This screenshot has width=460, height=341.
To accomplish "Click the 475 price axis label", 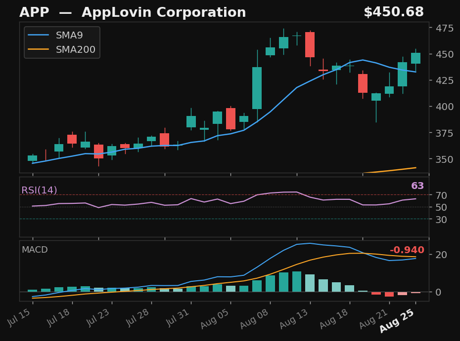I will click(445, 28).
